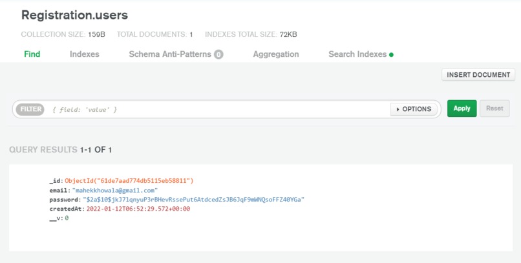Click the collection size value 159B
Viewport: 521px width, 263px height.
tap(96, 34)
